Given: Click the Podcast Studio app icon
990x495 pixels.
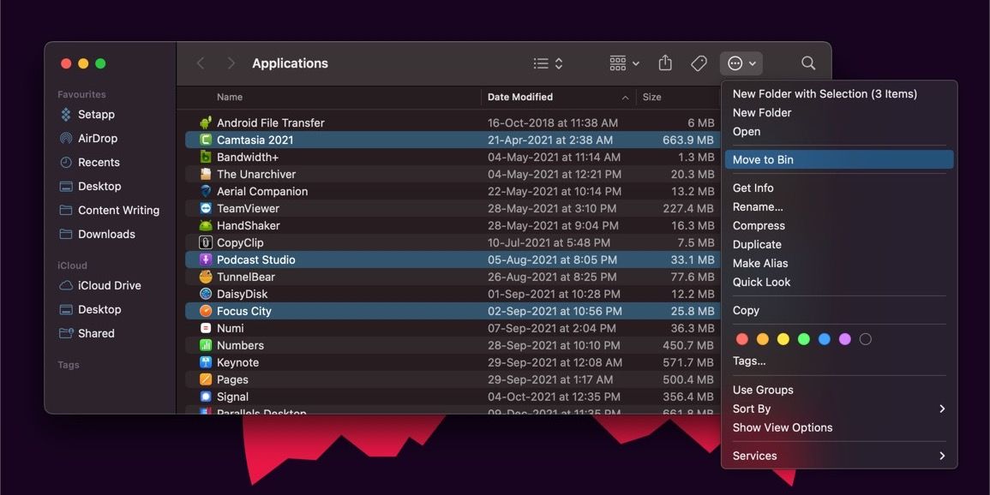Looking at the screenshot, I should coord(205,259).
